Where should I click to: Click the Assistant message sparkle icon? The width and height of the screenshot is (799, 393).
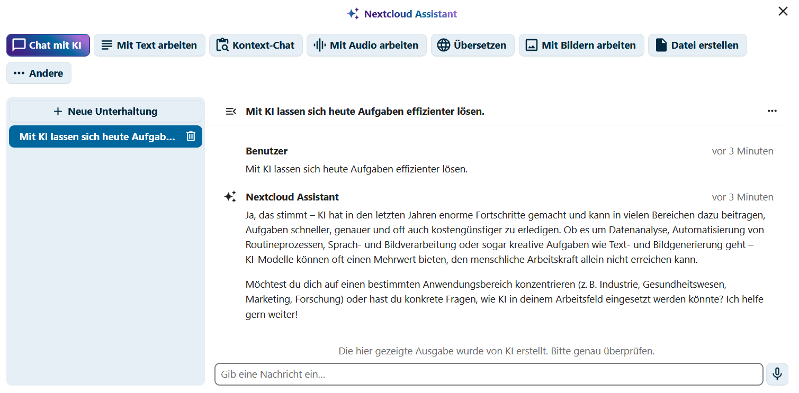click(x=230, y=197)
